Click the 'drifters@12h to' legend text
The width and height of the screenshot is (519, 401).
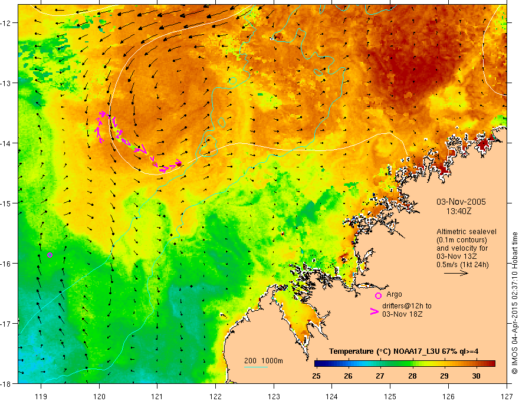(x=407, y=306)
